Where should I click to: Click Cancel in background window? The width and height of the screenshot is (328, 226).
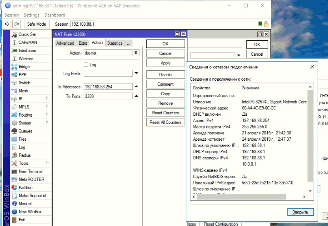[x=257, y=54]
